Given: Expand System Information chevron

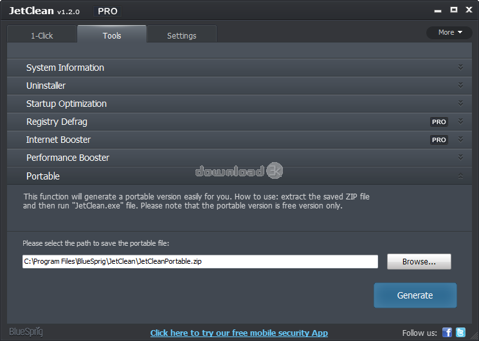Looking at the screenshot, I should [x=460, y=68].
